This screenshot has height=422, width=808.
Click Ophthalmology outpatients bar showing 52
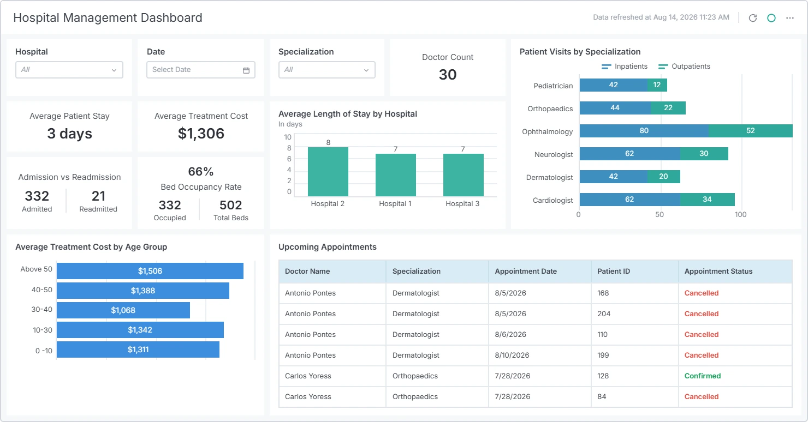point(751,131)
